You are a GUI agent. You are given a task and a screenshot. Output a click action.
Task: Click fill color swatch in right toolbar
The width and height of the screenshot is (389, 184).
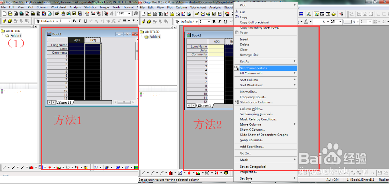tap(347, 22)
